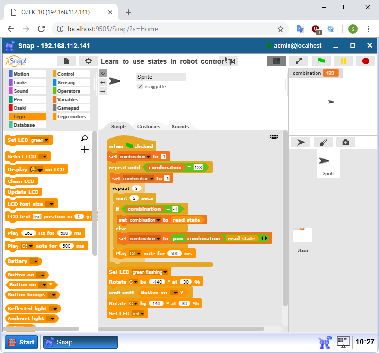Click the Snap taskbar item

[x=80, y=342]
